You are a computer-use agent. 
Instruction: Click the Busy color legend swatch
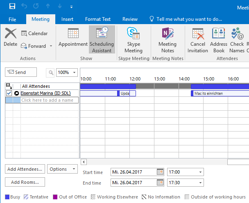(7, 197)
